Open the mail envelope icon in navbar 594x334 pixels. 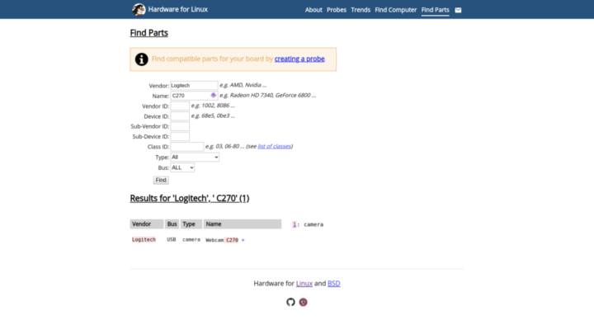tap(458, 10)
